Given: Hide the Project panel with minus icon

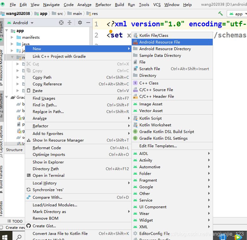Looking at the screenshot, I should [88, 23].
